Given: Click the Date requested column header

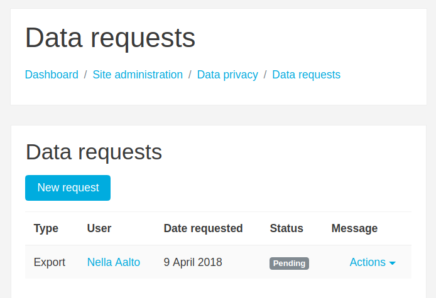Looking at the screenshot, I should tap(204, 228).
